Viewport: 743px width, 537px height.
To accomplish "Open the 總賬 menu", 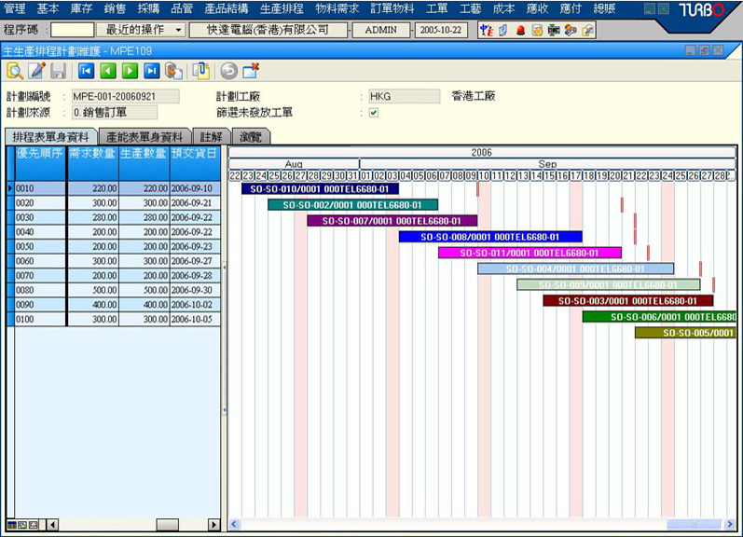I will (x=604, y=8).
